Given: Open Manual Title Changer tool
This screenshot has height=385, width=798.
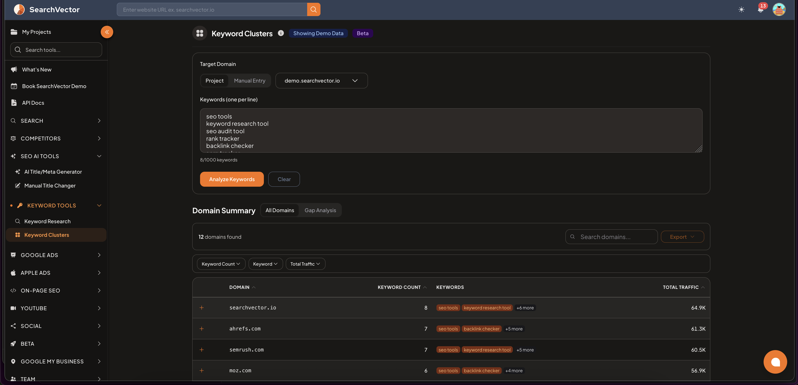Looking at the screenshot, I should [56, 186].
